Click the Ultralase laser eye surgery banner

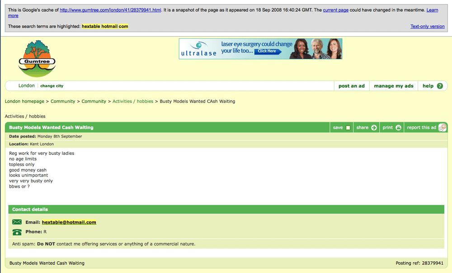coord(260,49)
